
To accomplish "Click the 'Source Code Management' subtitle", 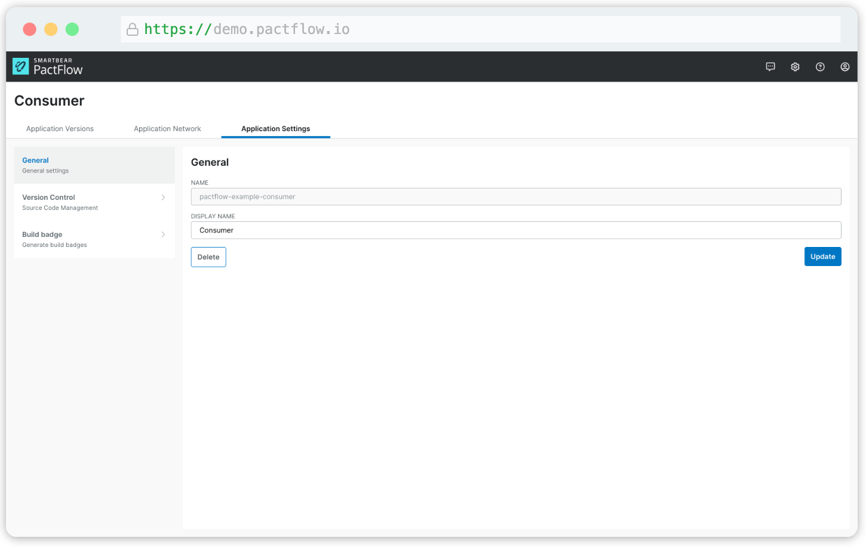I will [x=60, y=208].
